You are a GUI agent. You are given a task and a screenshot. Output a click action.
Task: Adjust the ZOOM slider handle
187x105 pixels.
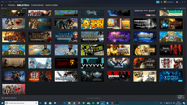click(x=165, y=8)
